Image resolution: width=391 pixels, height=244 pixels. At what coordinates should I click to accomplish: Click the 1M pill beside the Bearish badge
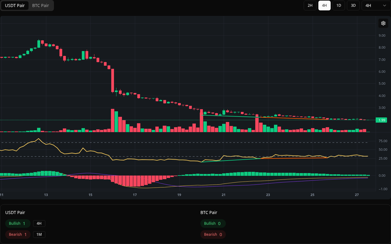tap(40, 234)
